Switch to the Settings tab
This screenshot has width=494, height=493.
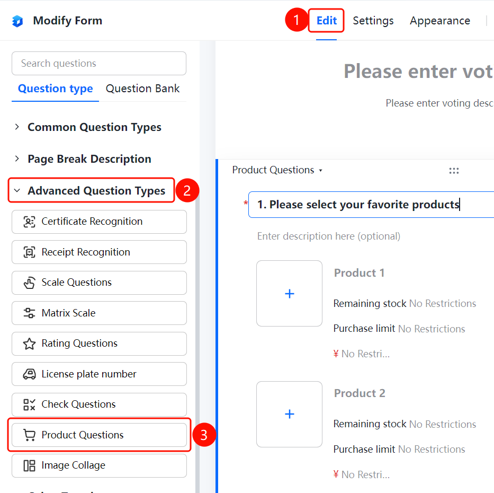point(373,21)
